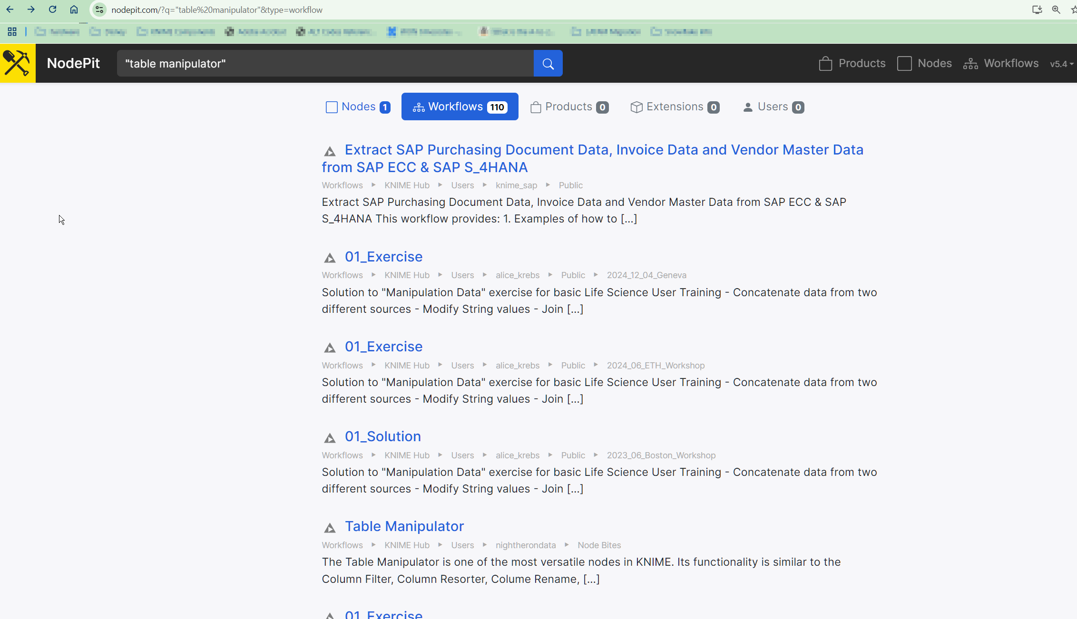Switch to the Users results tab
This screenshot has height=619, width=1077.
(x=773, y=107)
